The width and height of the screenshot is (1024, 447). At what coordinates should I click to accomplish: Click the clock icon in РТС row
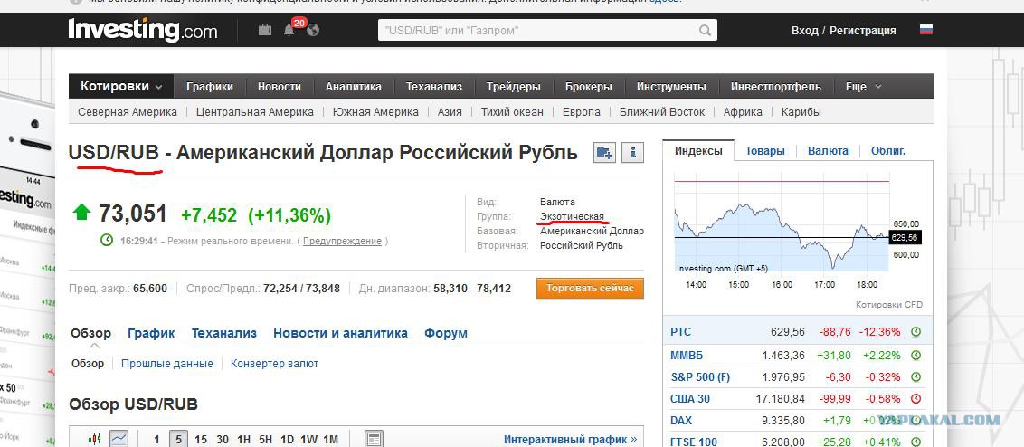pos(915,332)
